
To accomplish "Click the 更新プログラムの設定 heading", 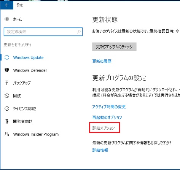I will pyautogui.click(x=119, y=78).
